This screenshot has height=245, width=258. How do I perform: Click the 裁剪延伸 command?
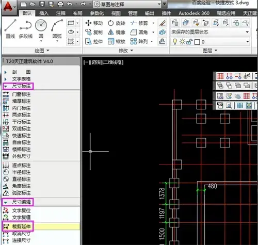point(18,226)
